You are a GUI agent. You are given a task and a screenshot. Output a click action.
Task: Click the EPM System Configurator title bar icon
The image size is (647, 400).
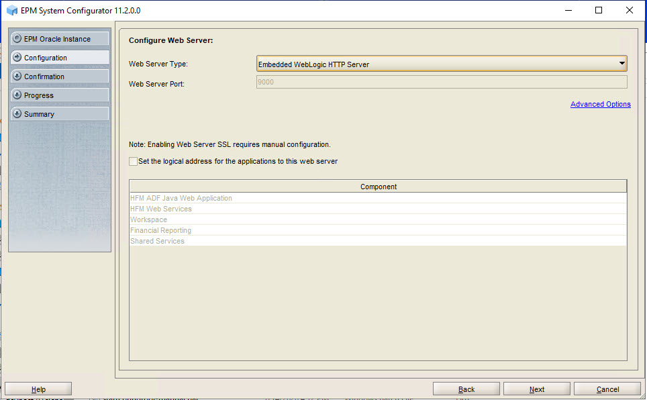click(x=12, y=11)
